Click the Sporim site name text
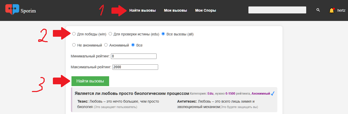Screen dimensions: 348x114 [28, 11]
